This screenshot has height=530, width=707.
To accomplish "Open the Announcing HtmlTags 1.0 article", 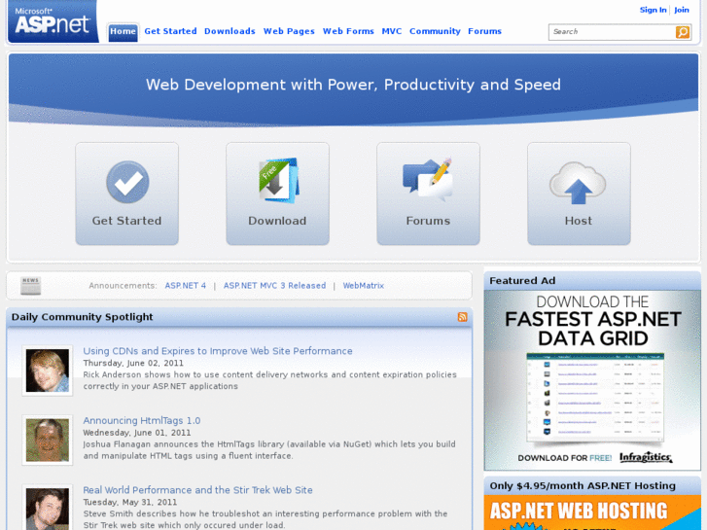I will point(142,420).
